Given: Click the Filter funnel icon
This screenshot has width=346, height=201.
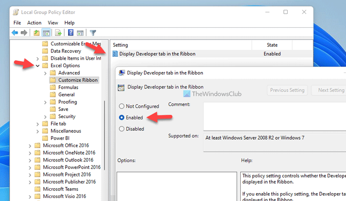Looking at the screenshot, I should [93, 33].
